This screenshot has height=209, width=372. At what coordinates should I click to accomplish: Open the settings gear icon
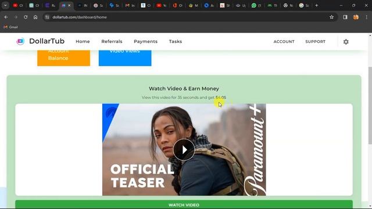coord(346,42)
